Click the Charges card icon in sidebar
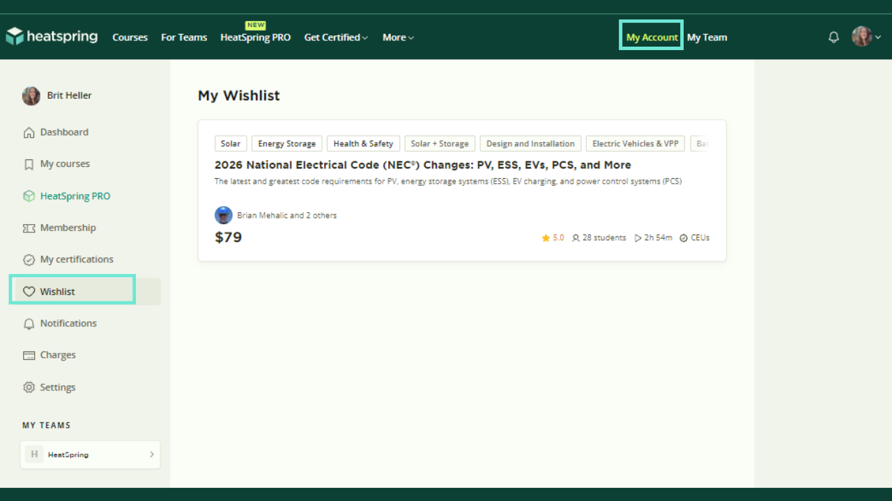 [29, 356]
